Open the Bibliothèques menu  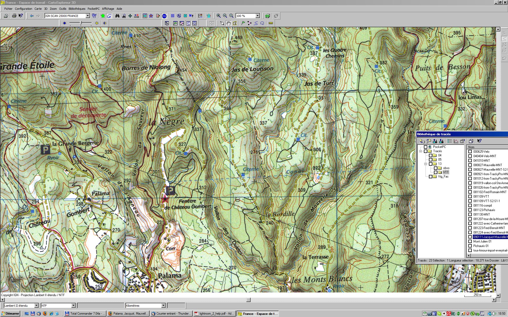point(77,9)
